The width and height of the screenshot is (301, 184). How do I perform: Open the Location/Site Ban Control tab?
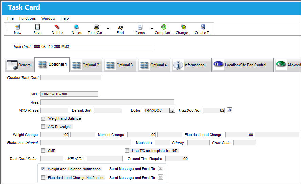click(x=243, y=65)
